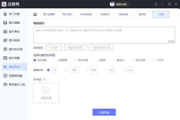Screen dimensions: 180x120
Task: Click the 画面描述 label
Action: (x=39, y=23)
